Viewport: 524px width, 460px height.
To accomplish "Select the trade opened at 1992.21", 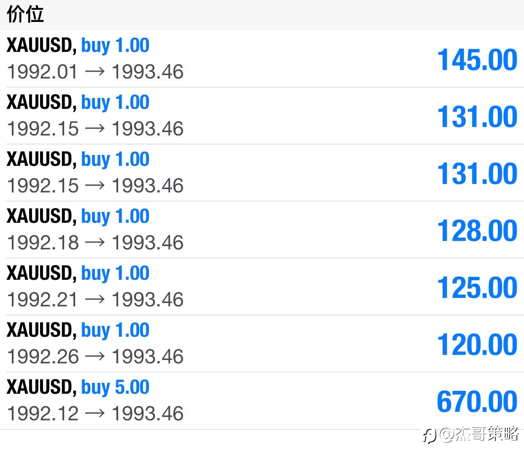I will (262, 287).
